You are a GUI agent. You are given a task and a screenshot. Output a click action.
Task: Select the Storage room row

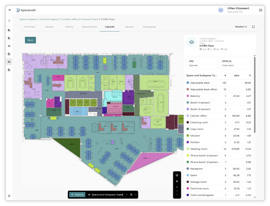pyautogui.click(x=219, y=182)
